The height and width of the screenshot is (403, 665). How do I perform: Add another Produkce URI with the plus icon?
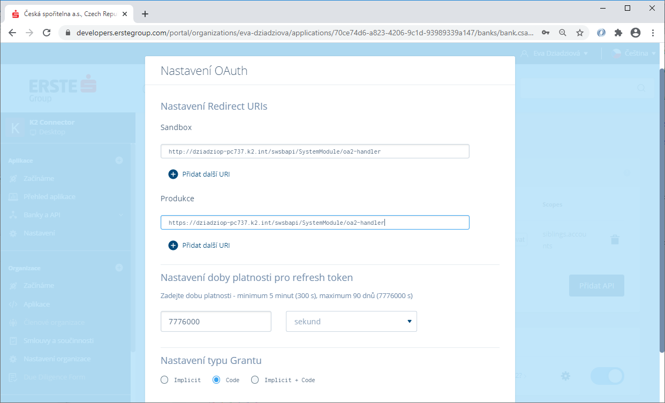click(173, 245)
